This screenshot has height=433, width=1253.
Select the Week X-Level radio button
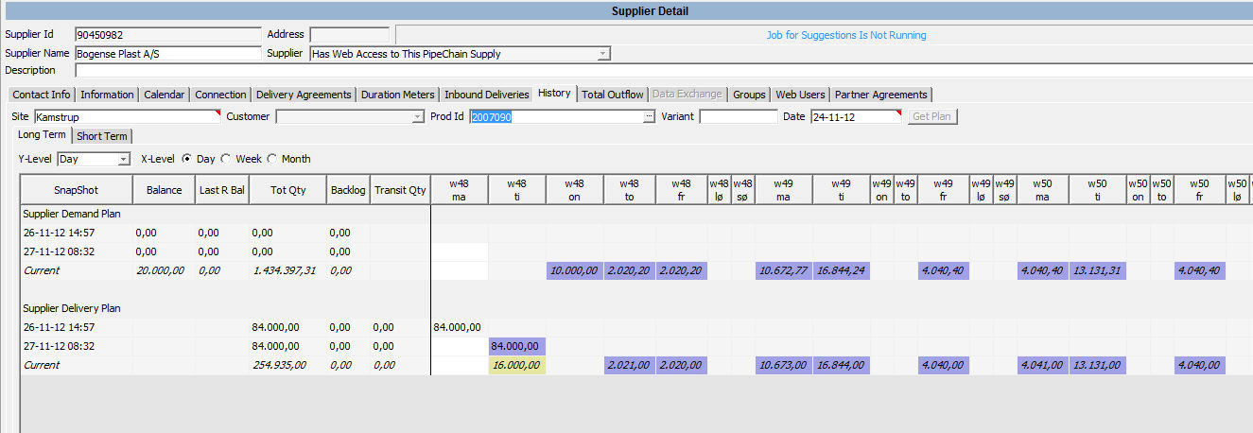click(x=225, y=159)
